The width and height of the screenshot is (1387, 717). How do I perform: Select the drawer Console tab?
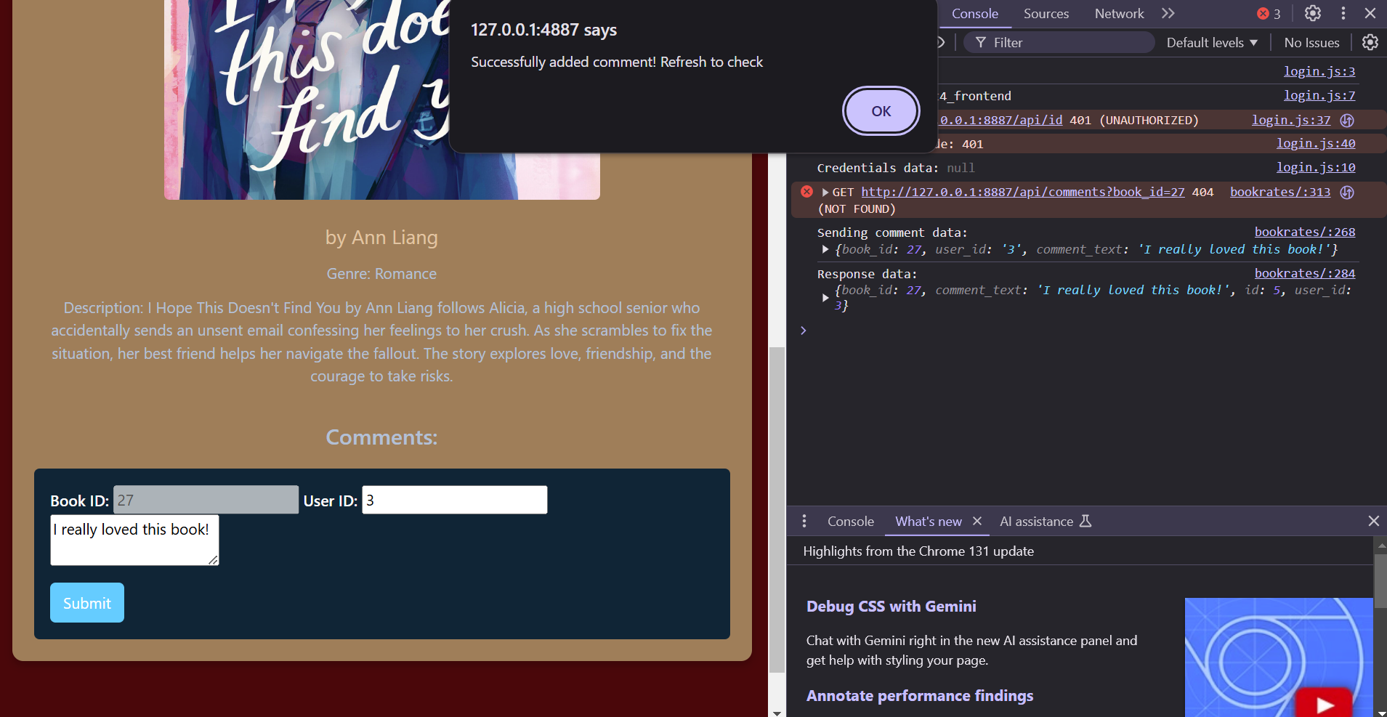850,522
